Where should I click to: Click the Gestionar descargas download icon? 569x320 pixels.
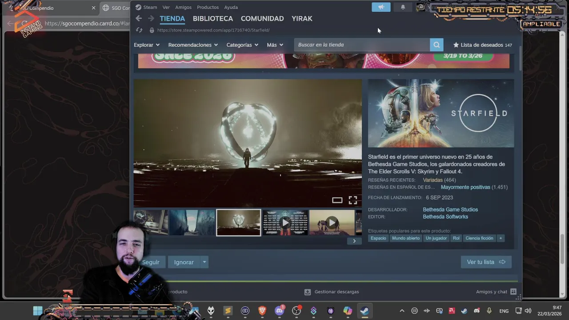click(x=307, y=292)
